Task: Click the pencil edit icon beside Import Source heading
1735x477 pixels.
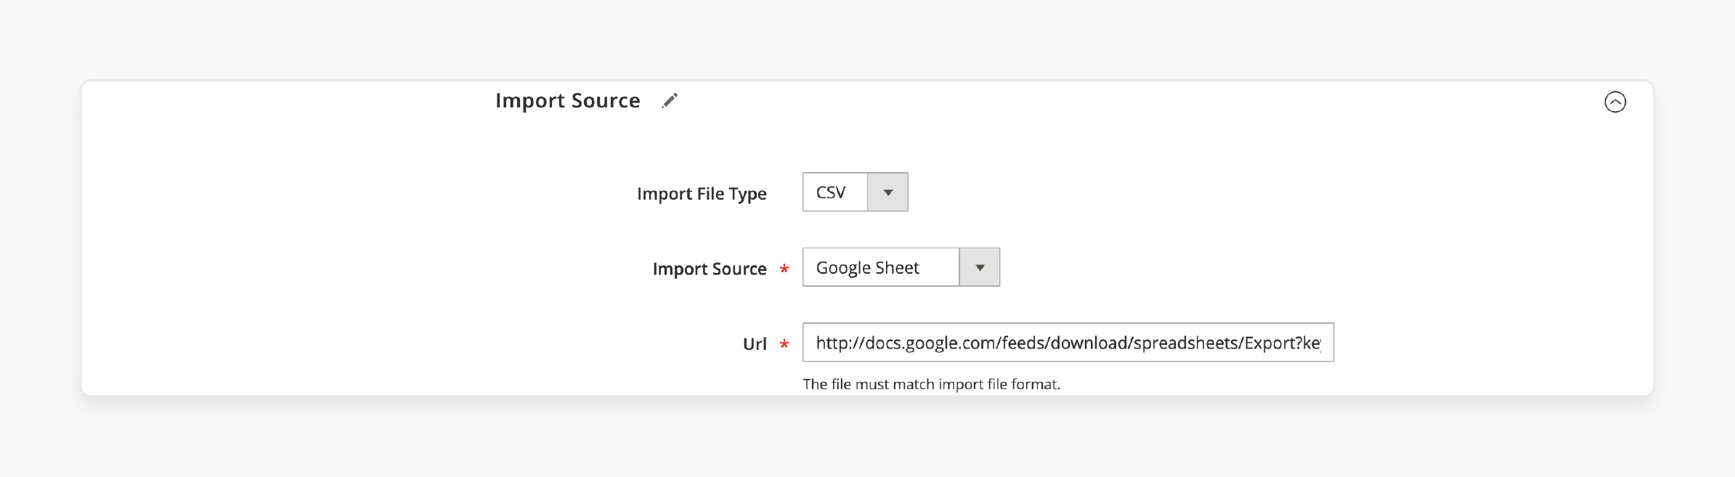Action: coord(670,101)
